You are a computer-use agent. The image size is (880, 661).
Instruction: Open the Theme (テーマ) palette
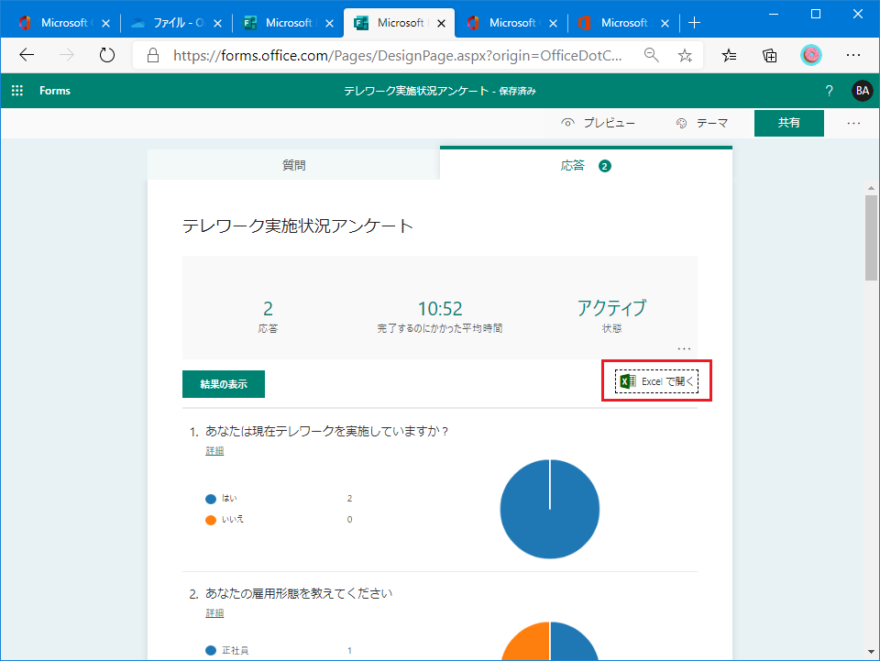(702, 123)
